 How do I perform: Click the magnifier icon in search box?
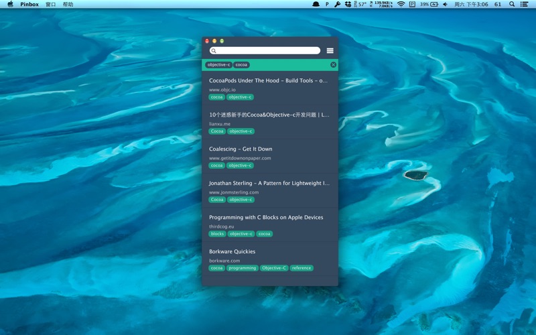click(214, 51)
